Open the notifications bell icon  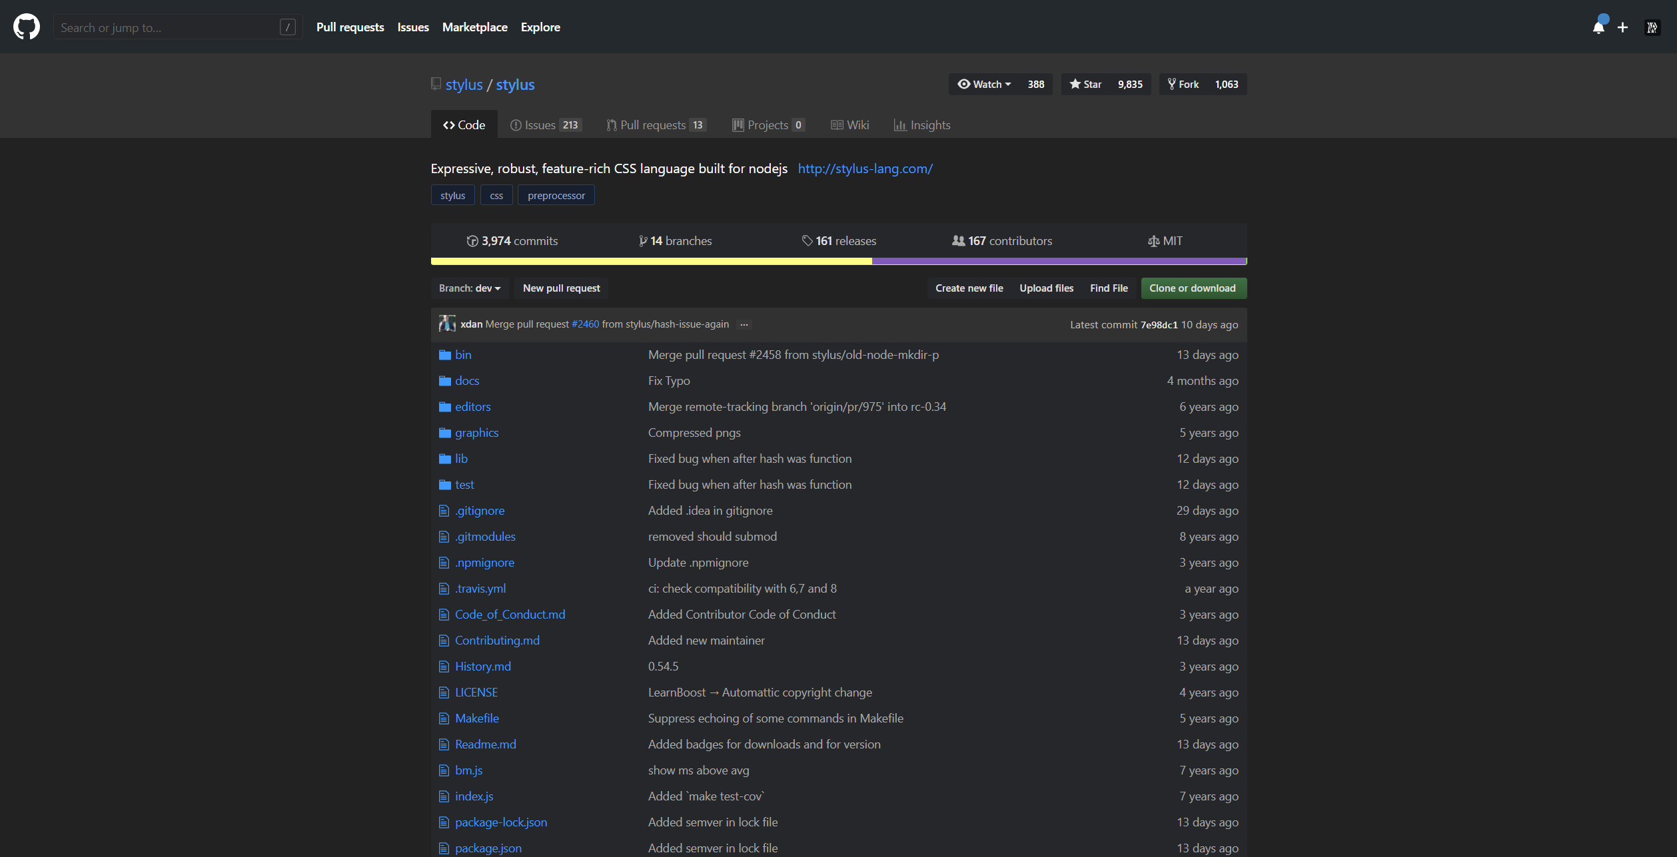tap(1598, 27)
